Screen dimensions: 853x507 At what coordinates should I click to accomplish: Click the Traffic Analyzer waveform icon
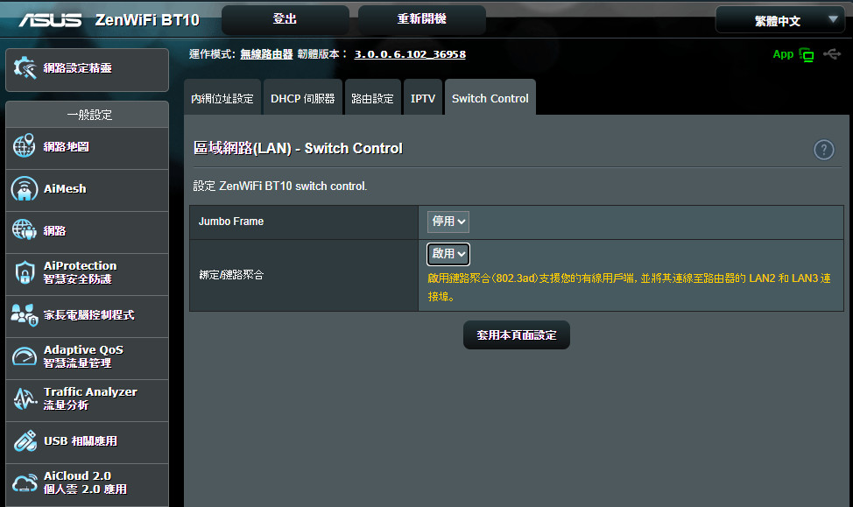click(25, 398)
